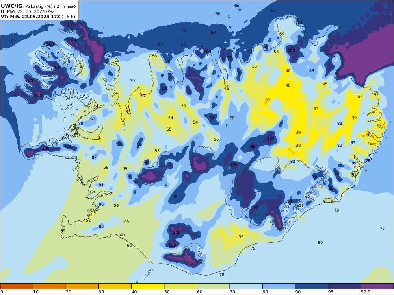Click the 0–10% dark orange legend swatch

(x=17, y=286)
